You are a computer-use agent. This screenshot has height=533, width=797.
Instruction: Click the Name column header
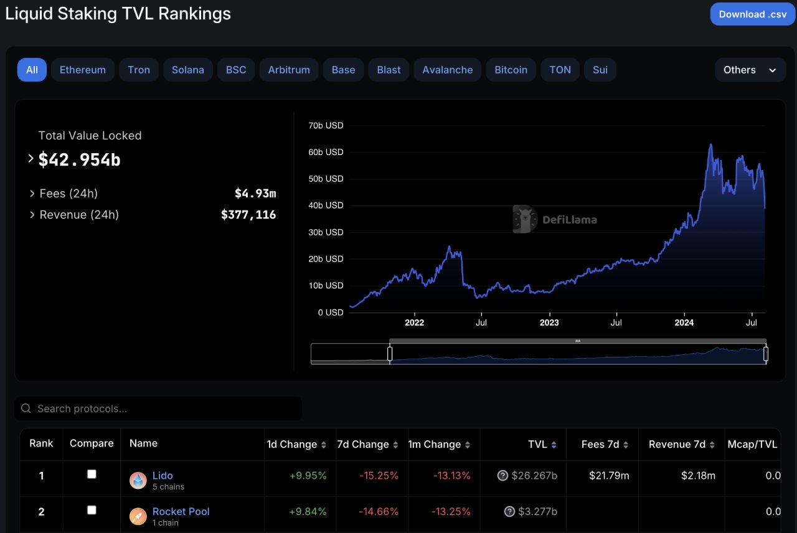tap(143, 443)
